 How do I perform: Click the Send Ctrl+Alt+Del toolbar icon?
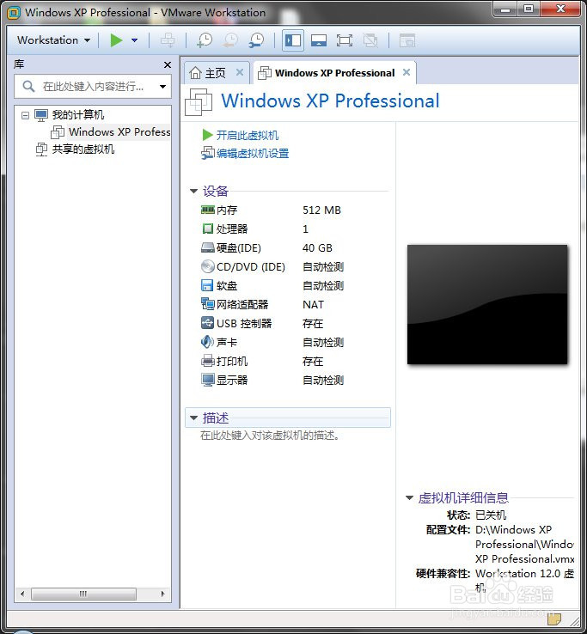point(168,40)
